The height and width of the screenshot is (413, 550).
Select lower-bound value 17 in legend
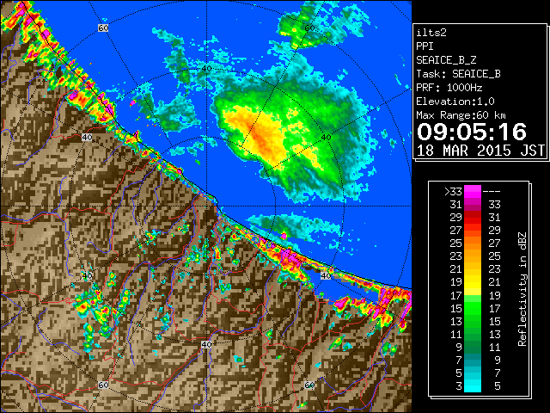[x=456, y=295]
